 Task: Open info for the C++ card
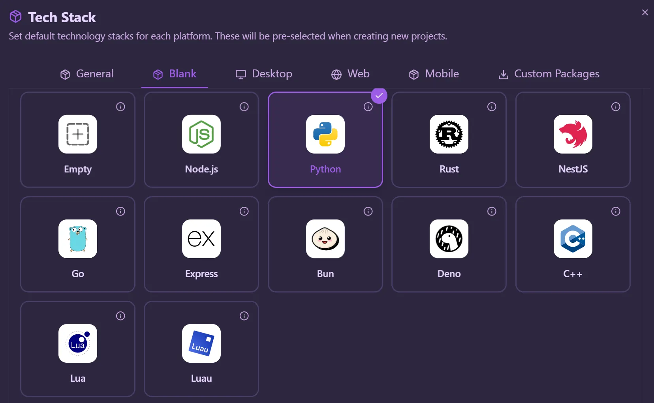[x=616, y=211]
